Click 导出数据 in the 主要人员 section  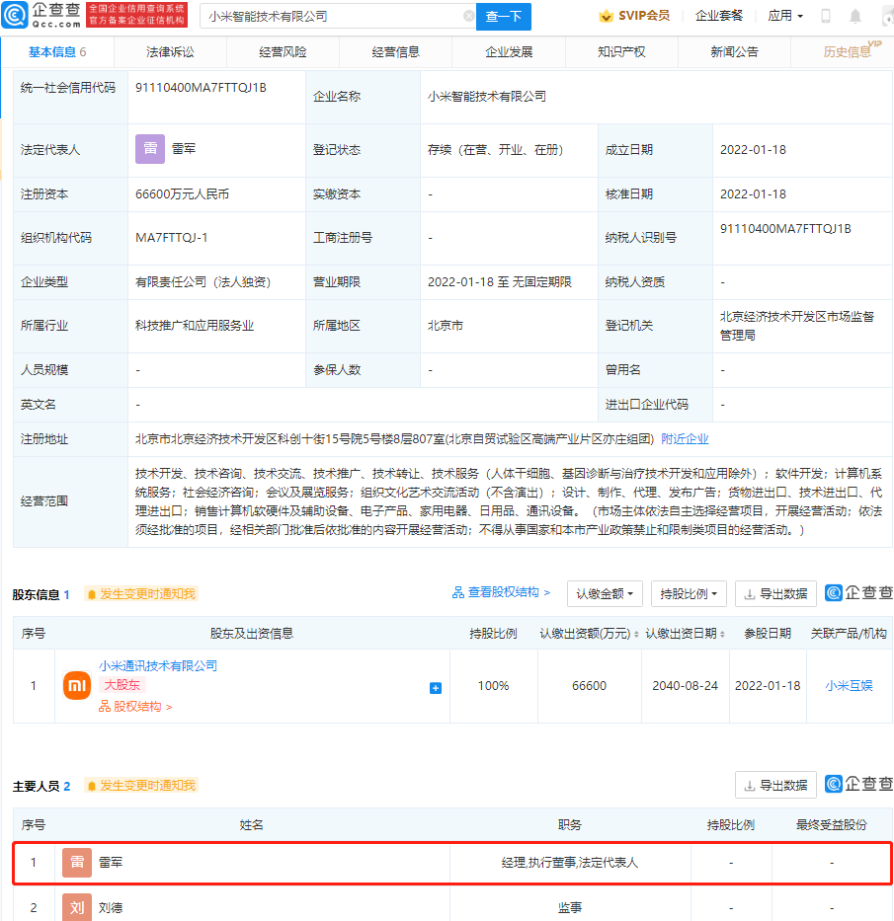pos(775,786)
